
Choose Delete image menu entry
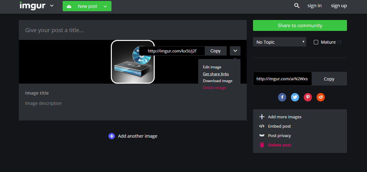215,88
